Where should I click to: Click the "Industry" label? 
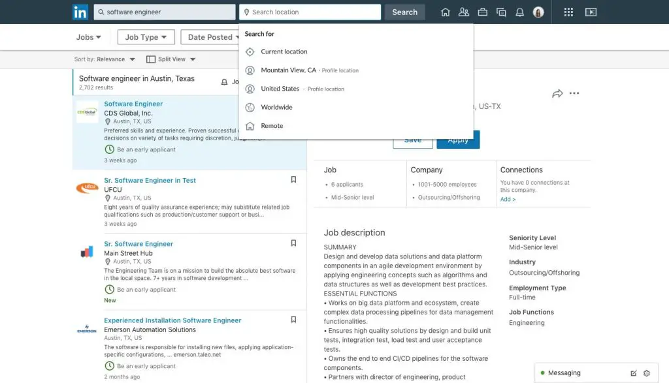pyautogui.click(x=522, y=262)
